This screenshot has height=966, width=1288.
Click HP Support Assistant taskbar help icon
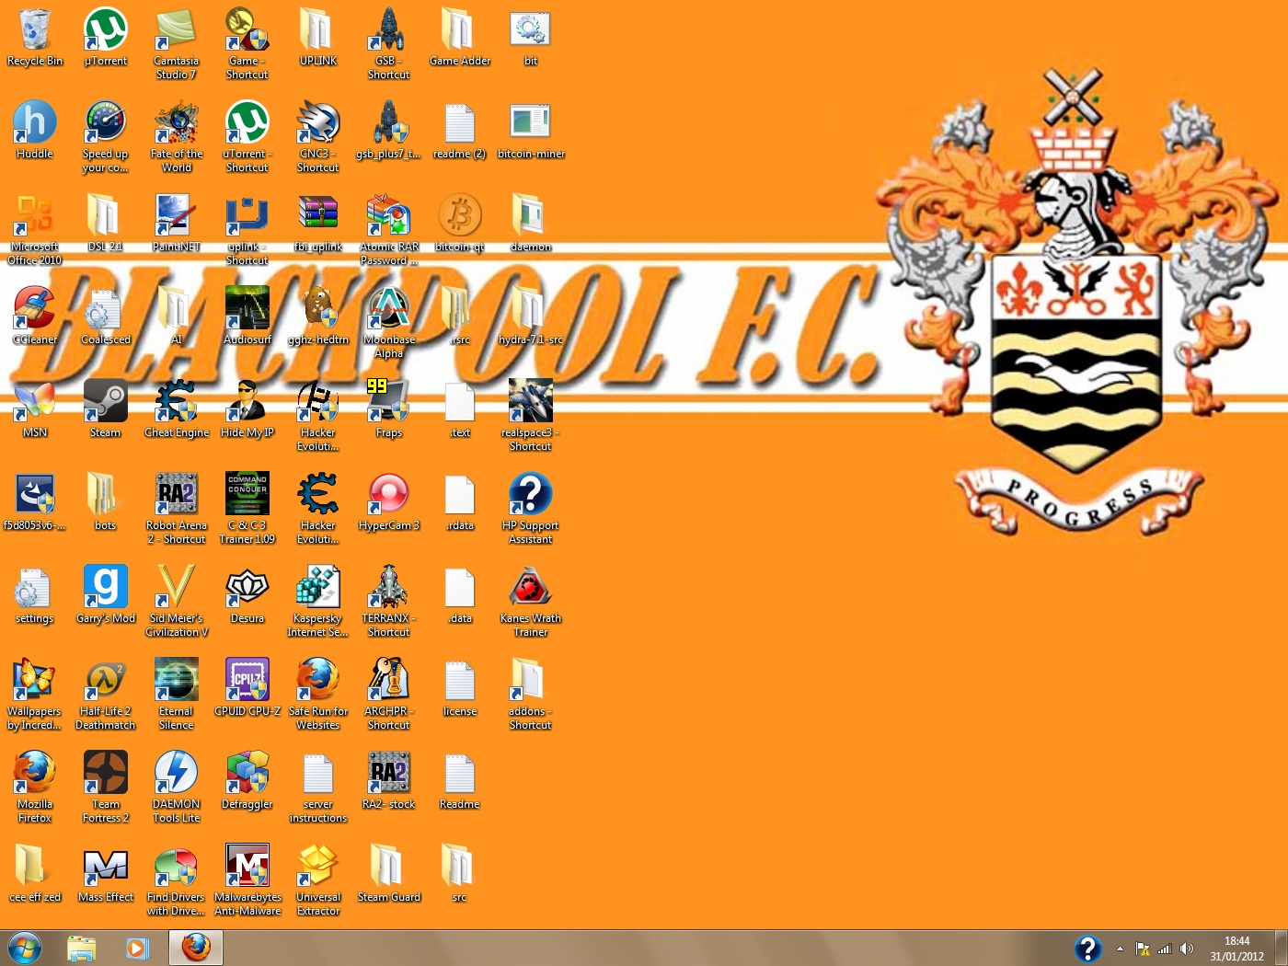click(x=1087, y=949)
